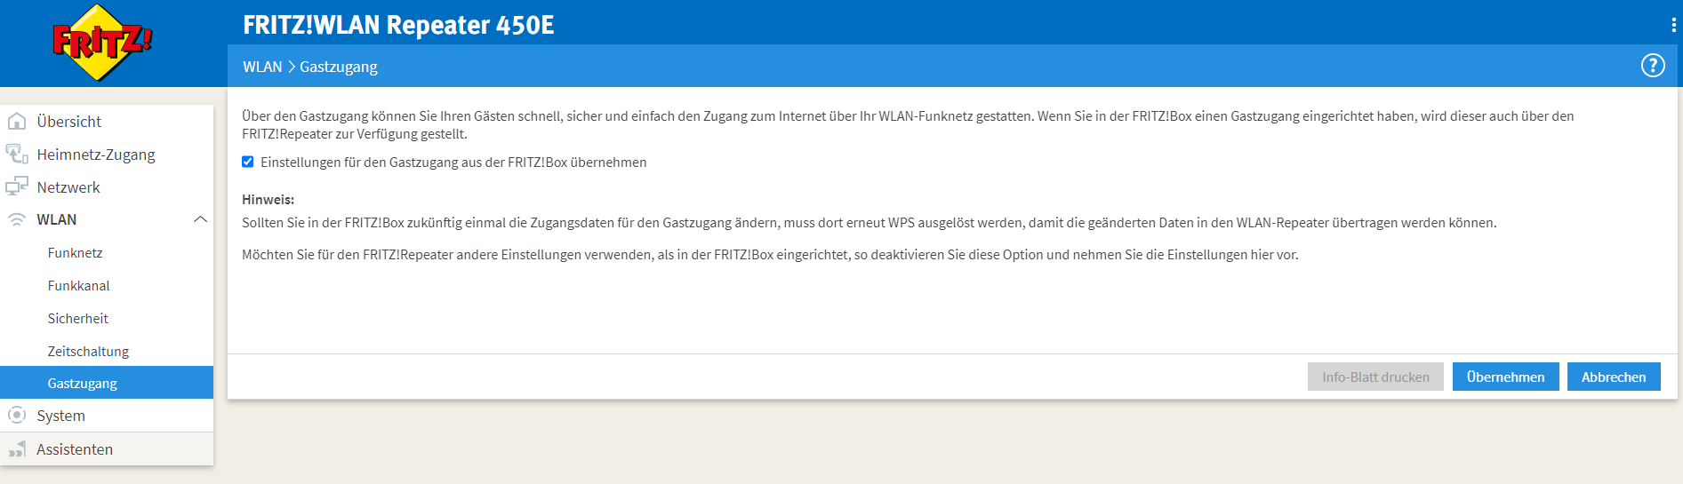Image resolution: width=1683 pixels, height=484 pixels.
Task: Click the Heimnetz-Zugang icon
Action: click(x=17, y=155)
